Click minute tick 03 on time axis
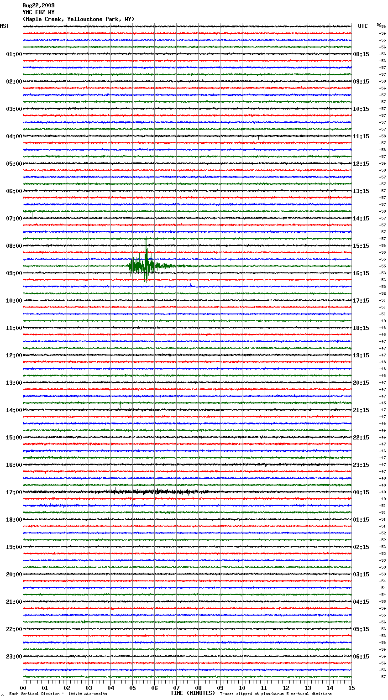 point(89,688)
